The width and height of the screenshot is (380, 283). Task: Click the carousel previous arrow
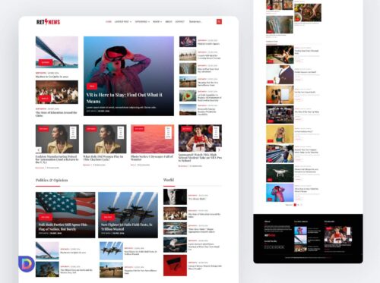tap(39, 150)
